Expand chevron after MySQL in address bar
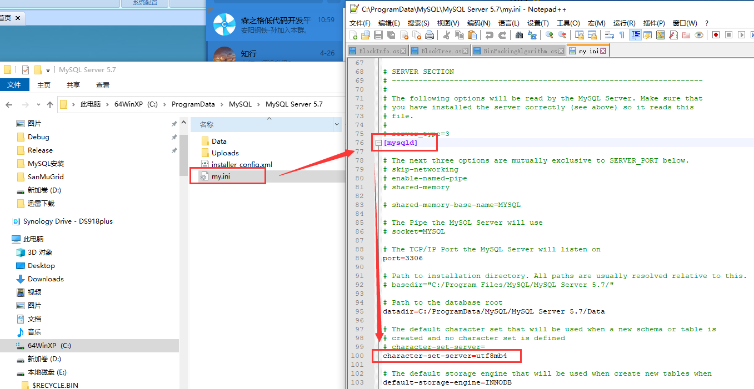Image resolution: width=754 pixels, height=389 pixels. point(258,104)
